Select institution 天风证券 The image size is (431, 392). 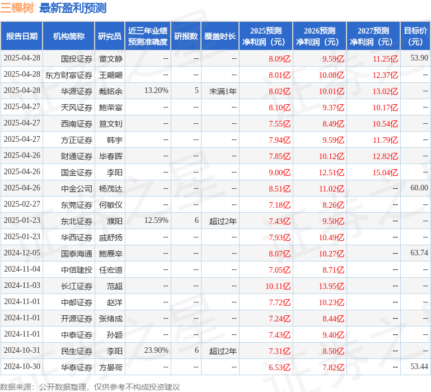pos(77,108)
